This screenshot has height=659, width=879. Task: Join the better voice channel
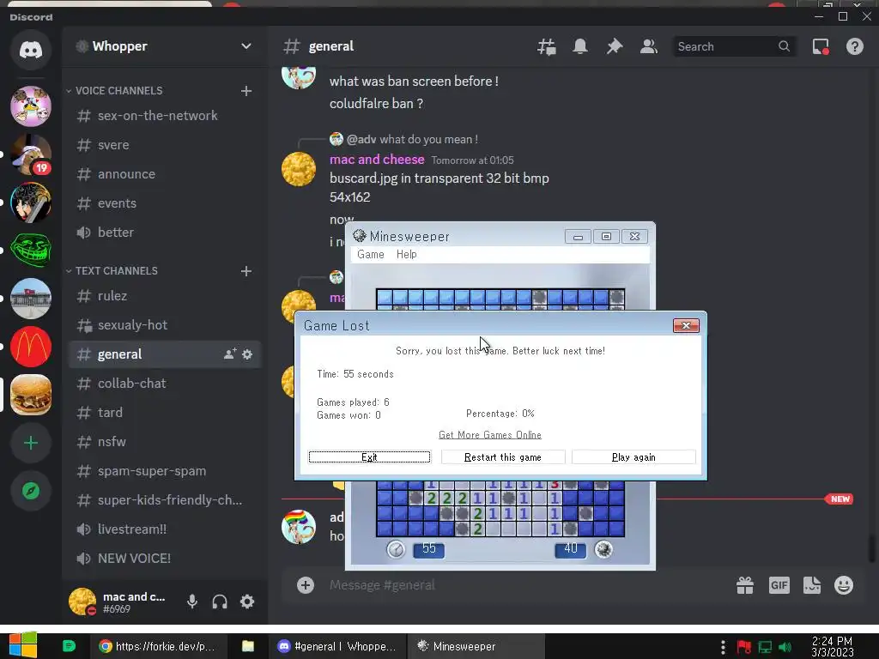tap(164, 232)
